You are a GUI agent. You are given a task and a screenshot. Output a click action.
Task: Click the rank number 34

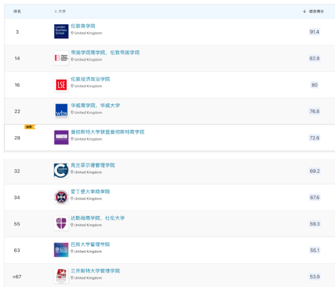pyautogui.click(x=17, y=198)
